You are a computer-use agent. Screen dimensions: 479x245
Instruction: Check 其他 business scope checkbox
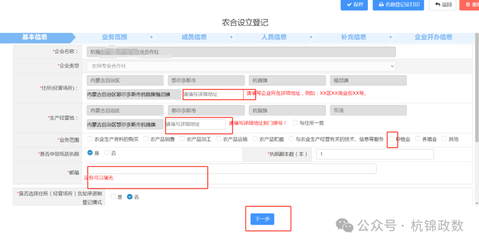point(444,139)
